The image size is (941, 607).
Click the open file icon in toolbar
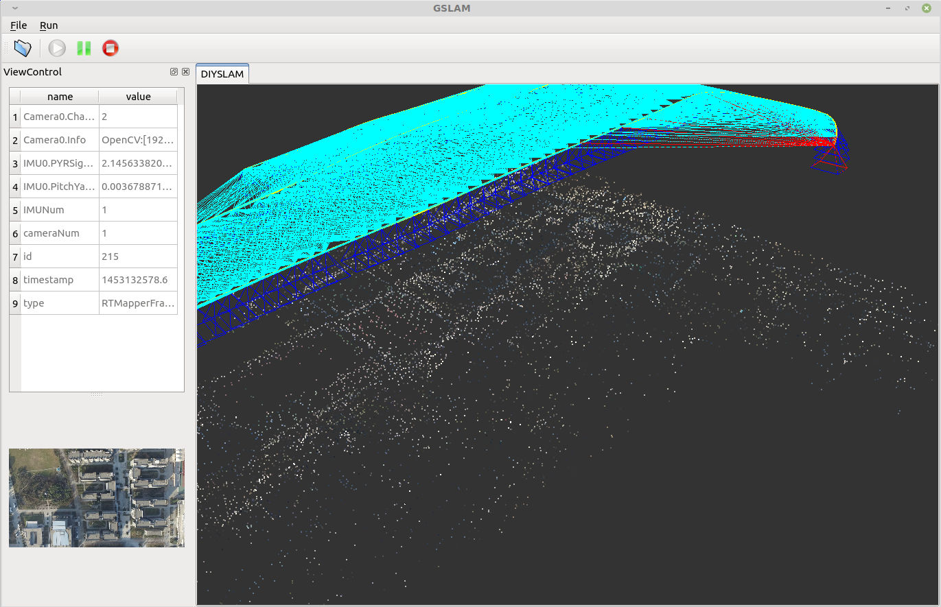pyautogui.click(x=23, y=48)
